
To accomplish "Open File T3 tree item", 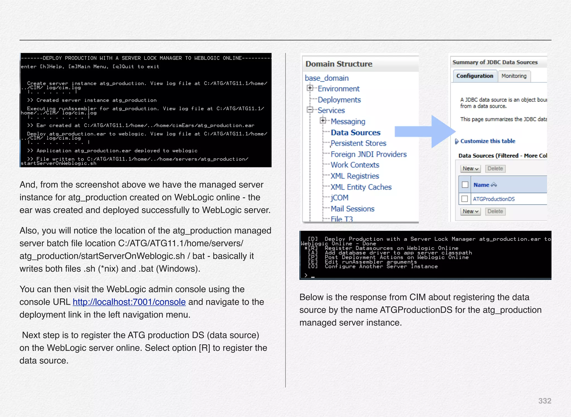I will [x=342, y=219].
